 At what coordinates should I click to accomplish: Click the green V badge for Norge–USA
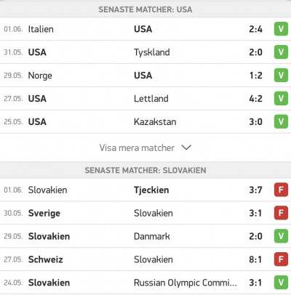click(x=281, y=76)
